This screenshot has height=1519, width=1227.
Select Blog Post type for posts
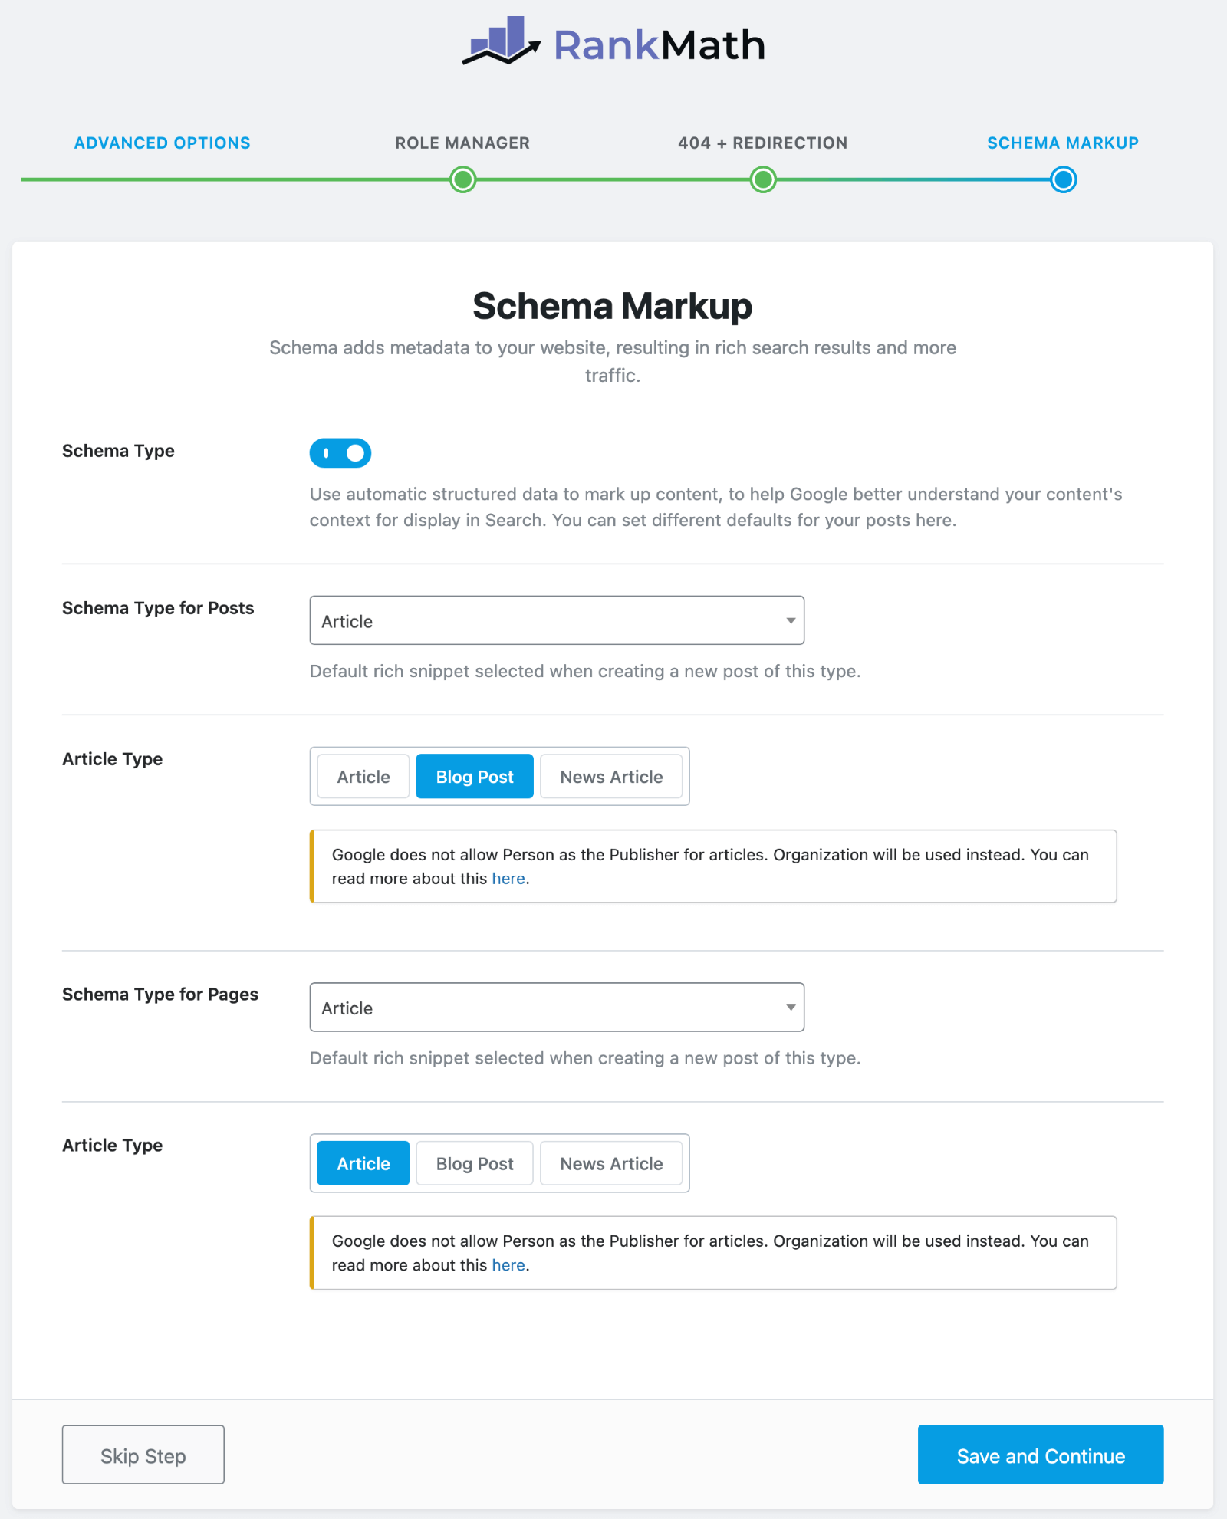pos(475,777)
